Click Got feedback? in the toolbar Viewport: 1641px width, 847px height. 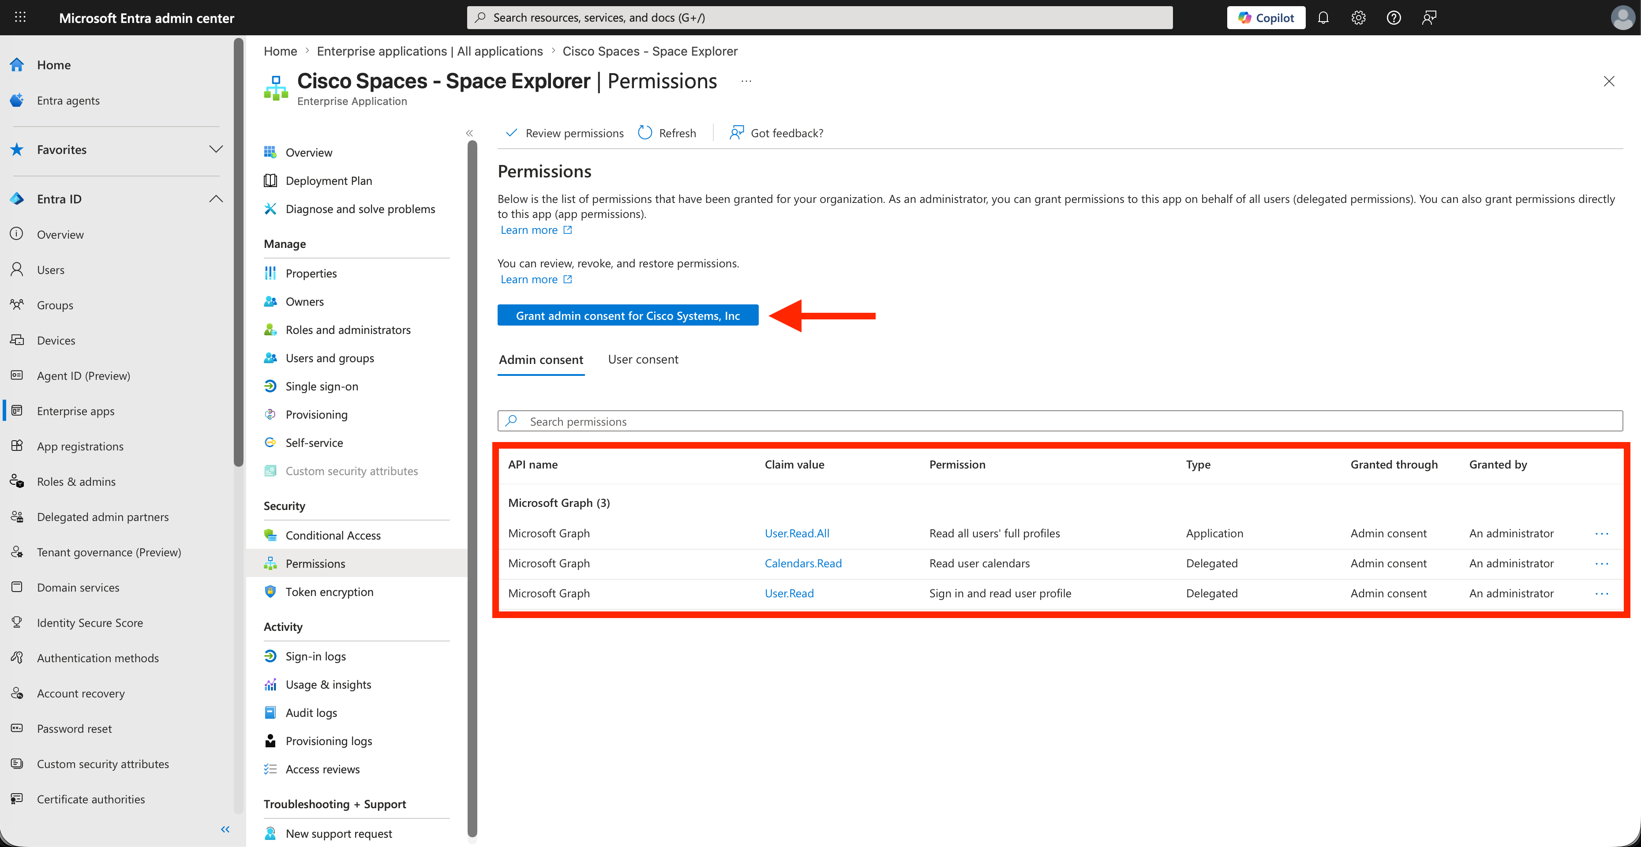tap(776, 133)
